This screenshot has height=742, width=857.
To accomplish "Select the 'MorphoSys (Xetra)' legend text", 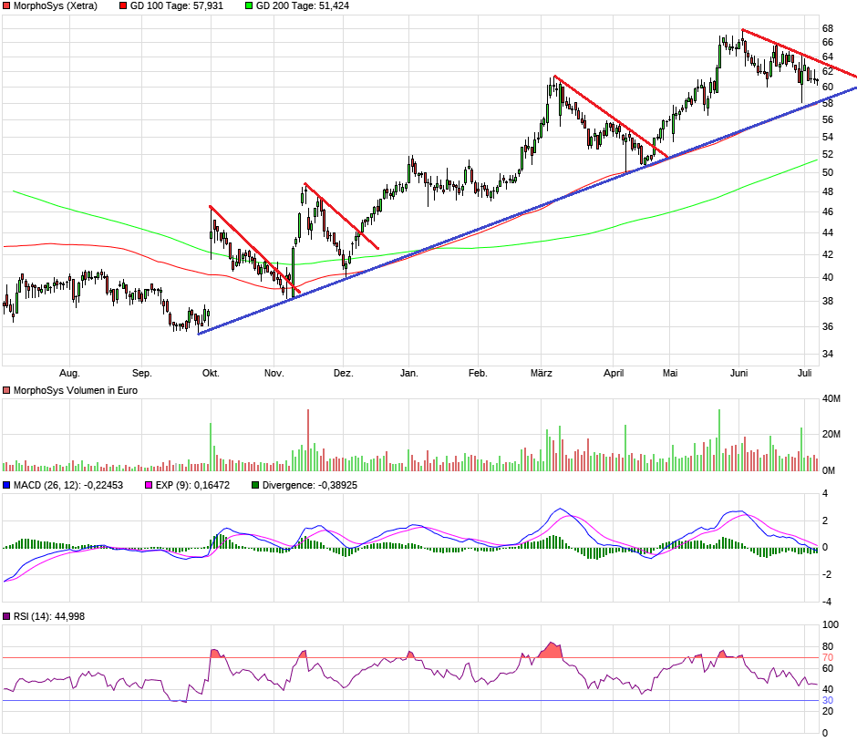I will (x=56, y=6).
